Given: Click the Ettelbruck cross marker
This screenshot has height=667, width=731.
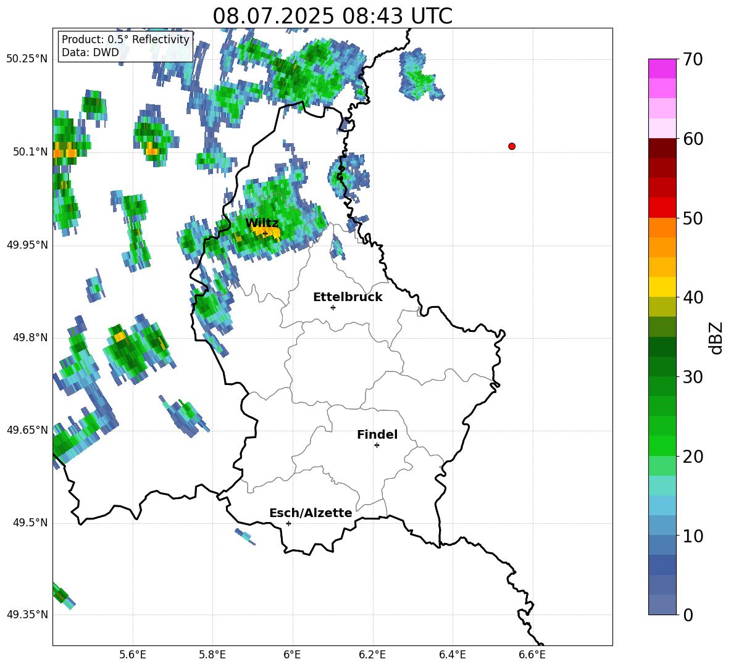Looking at the screenshot, I should click(333, 307).
